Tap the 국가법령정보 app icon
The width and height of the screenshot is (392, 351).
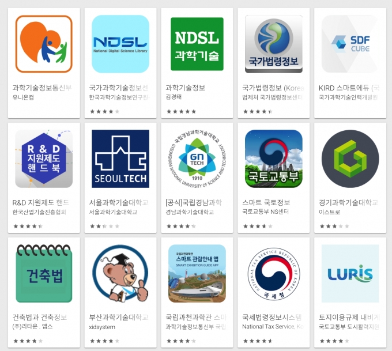point(274,44)
